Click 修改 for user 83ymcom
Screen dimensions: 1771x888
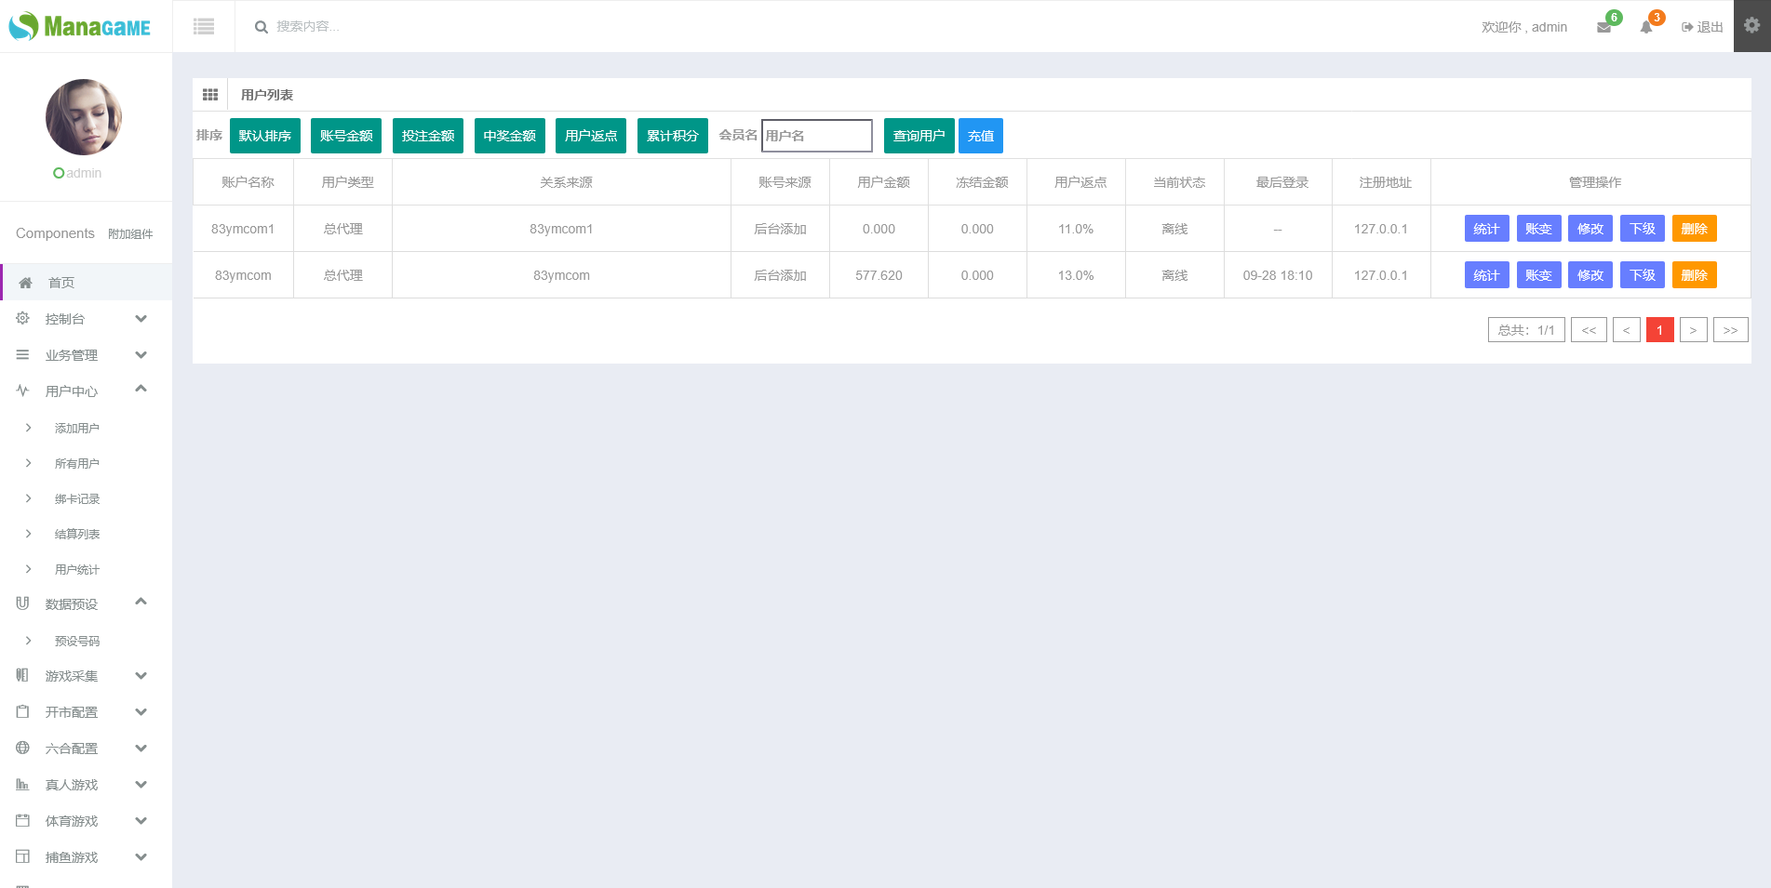coord(1590,275)
